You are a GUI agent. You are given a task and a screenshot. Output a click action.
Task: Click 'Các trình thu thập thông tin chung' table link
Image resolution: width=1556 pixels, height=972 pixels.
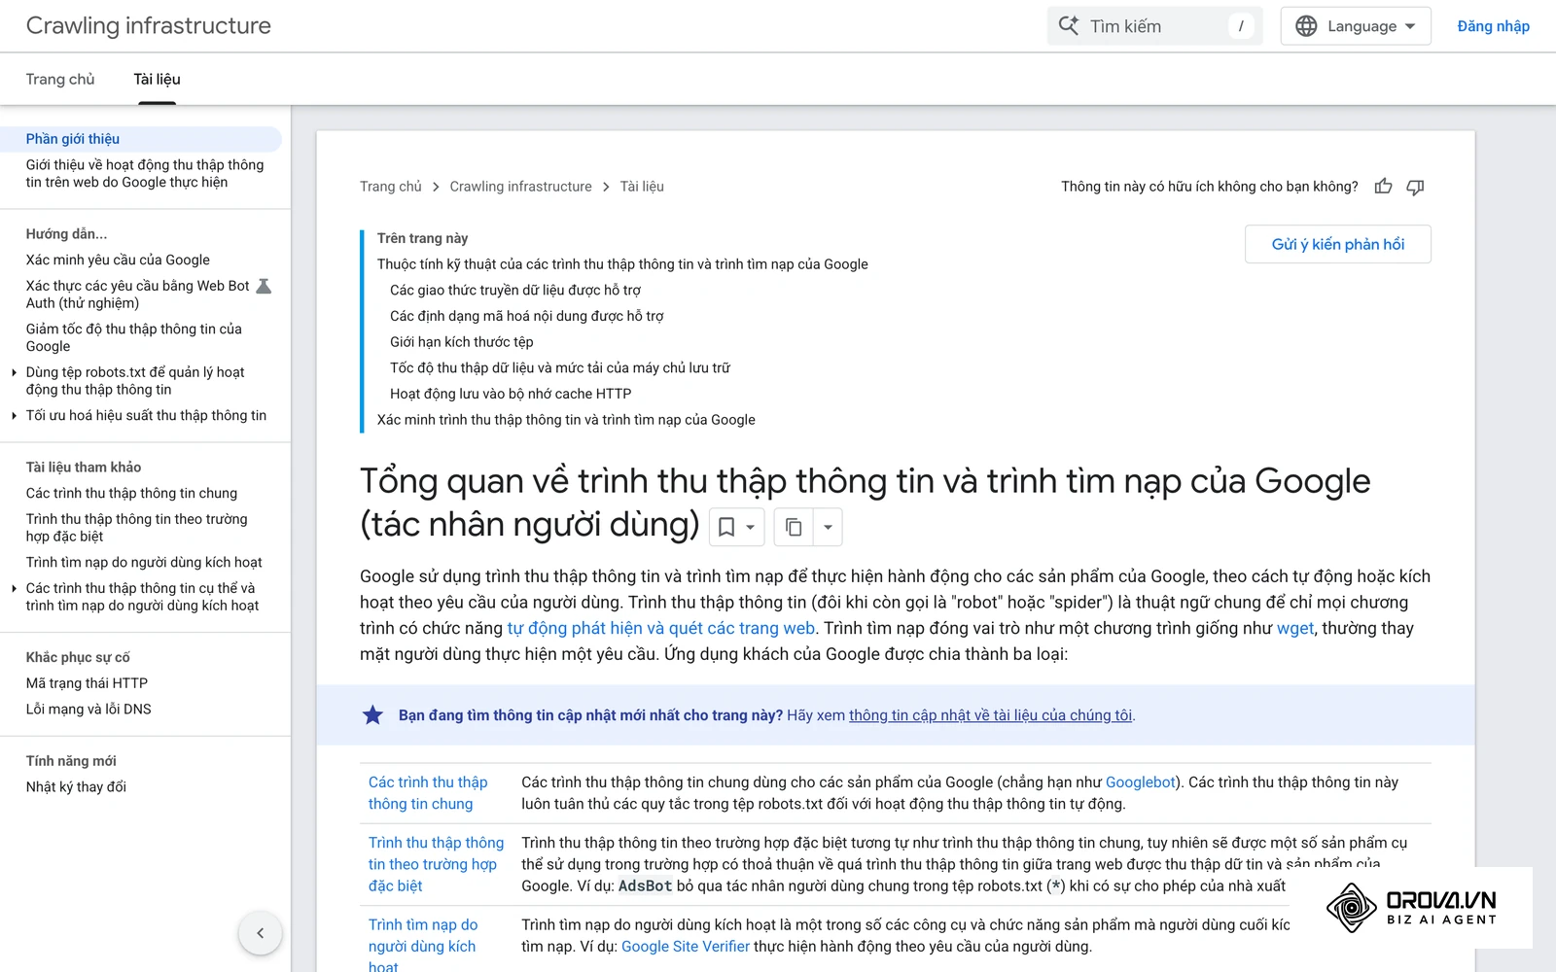(428, 793)
